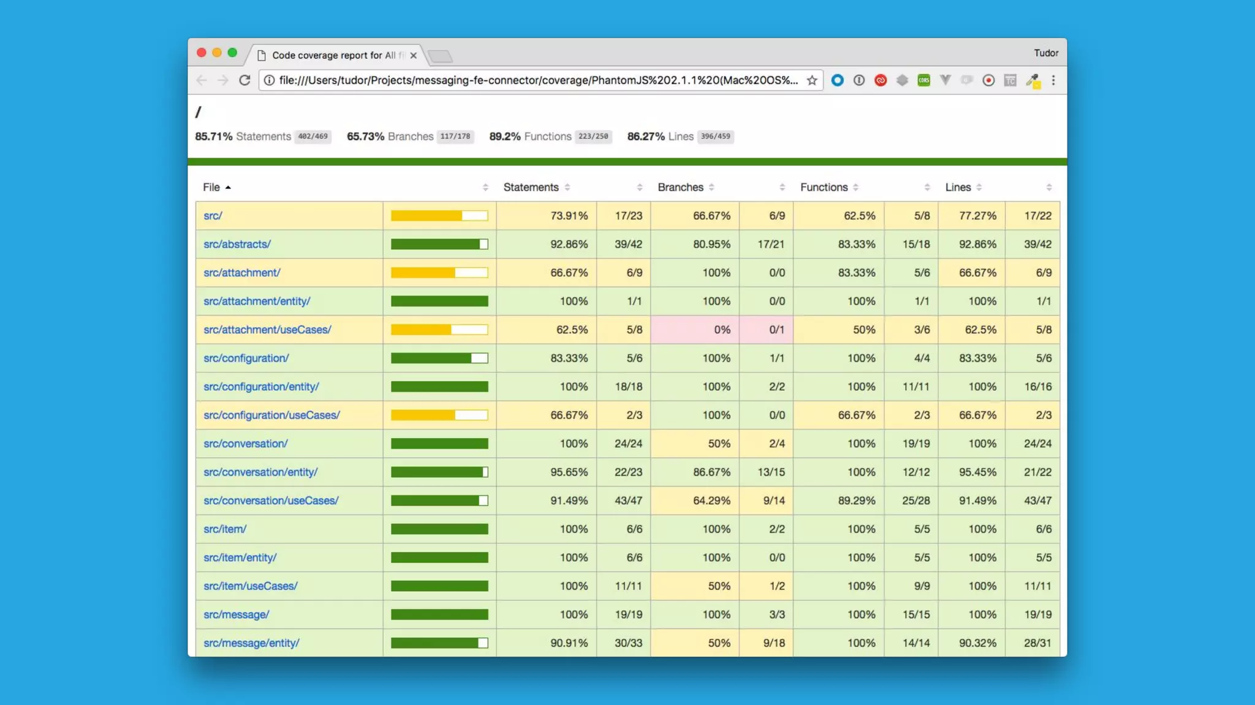Open the 1Password extension icon
1255x705 pixels.
pyautogui.click(x=859, y=80)
